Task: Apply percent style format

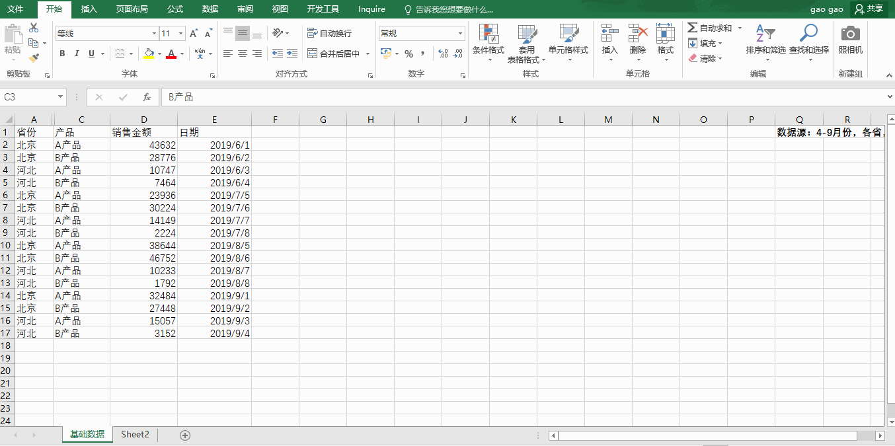Action: pos(409,54)
